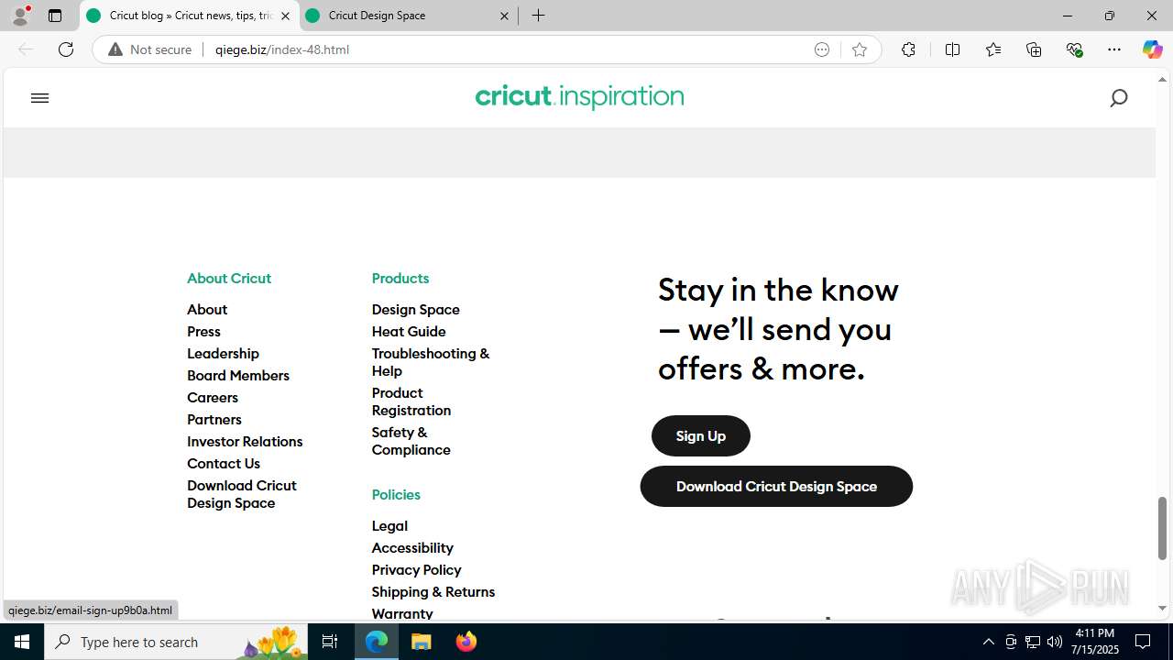Show hidden system tray icons
The height and width of the screenshot is (660, 1173).
coord(988,642)
